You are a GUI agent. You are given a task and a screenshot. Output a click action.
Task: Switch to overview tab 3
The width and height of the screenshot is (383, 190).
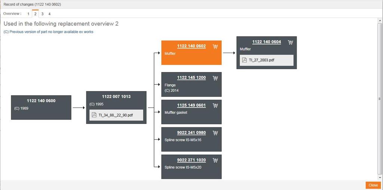(x=42, y=14)
